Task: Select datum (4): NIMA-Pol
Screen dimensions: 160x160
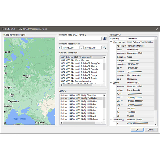Action: pyautogui.click(x=81, y=104)
